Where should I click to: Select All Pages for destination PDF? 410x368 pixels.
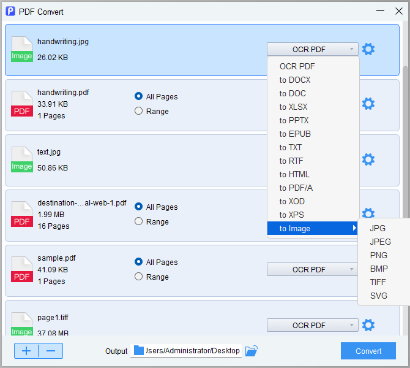[139, 207]
